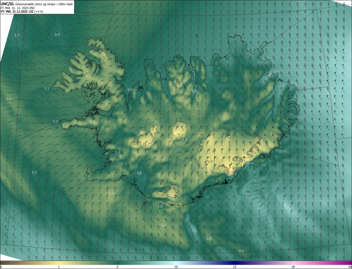
Task: Click the 8.5 value southeast of Iceland
Action: pos(287,207)
